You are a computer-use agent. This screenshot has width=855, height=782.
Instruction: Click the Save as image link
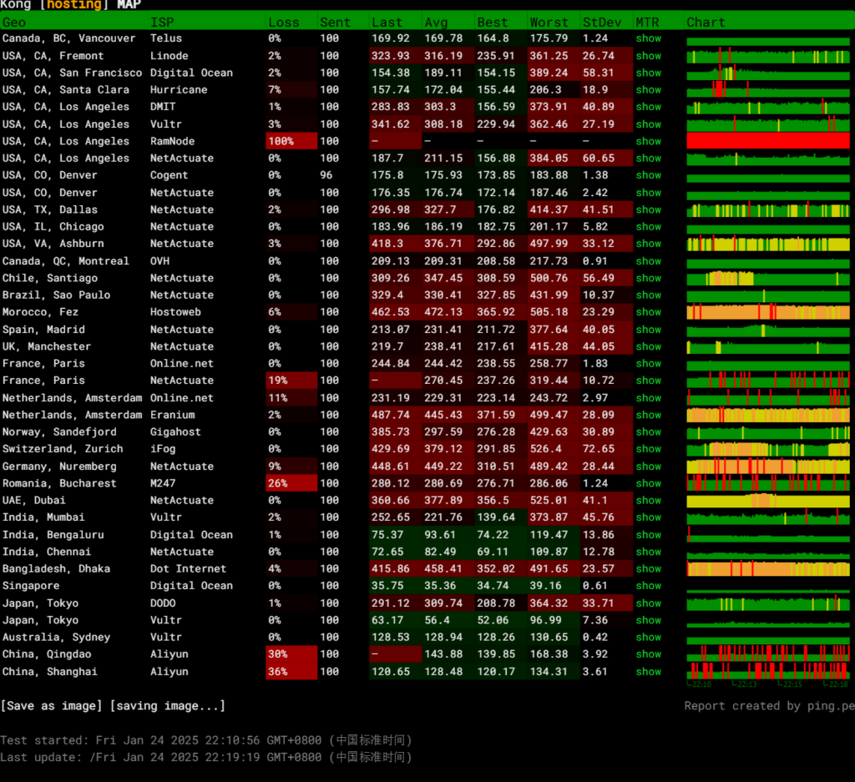pyautogui.click(x=52, y=706)
